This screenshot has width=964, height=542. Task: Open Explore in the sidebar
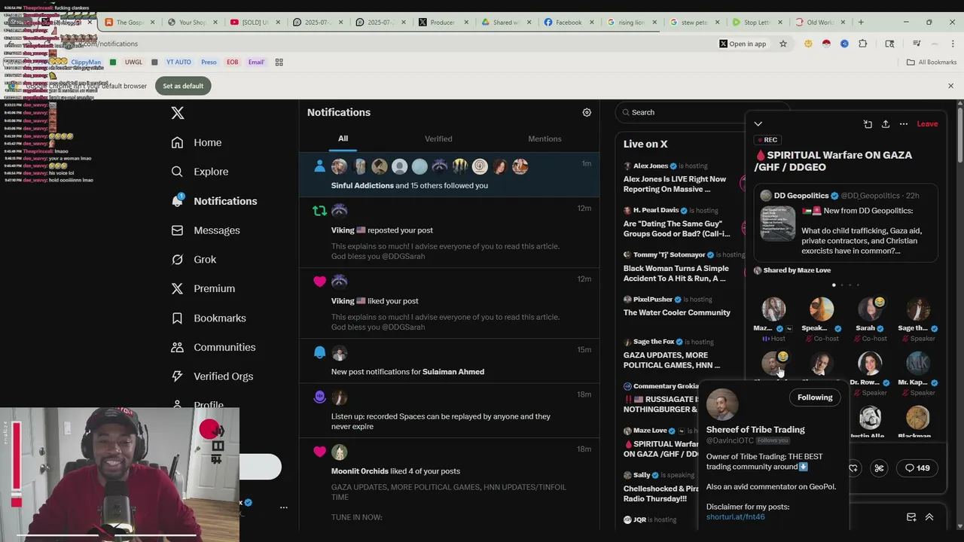200,172
